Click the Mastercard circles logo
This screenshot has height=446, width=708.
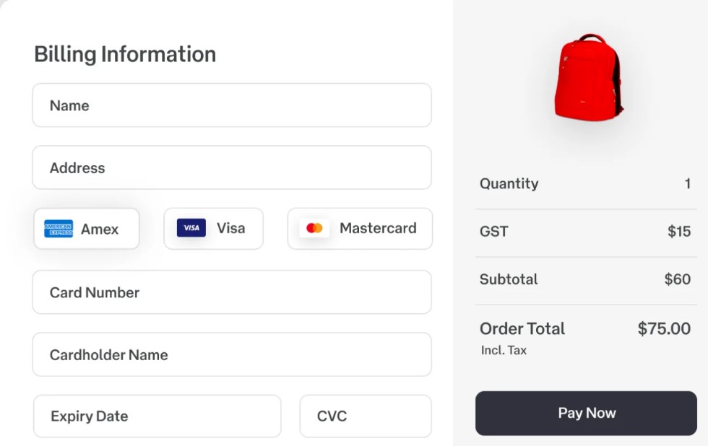click(x=314, y=228)
